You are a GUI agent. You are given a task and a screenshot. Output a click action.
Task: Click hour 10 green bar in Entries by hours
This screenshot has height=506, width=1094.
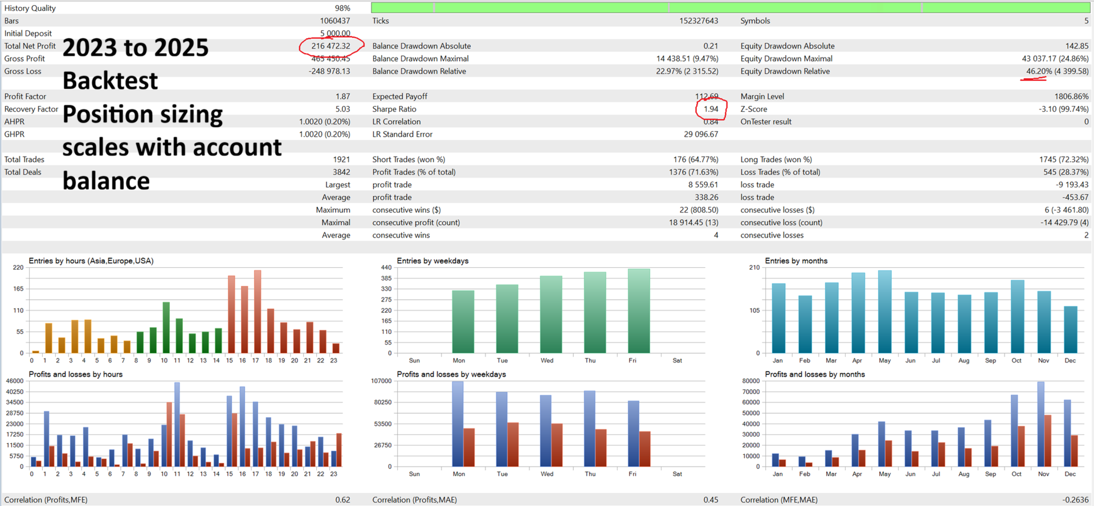point(166,328)
